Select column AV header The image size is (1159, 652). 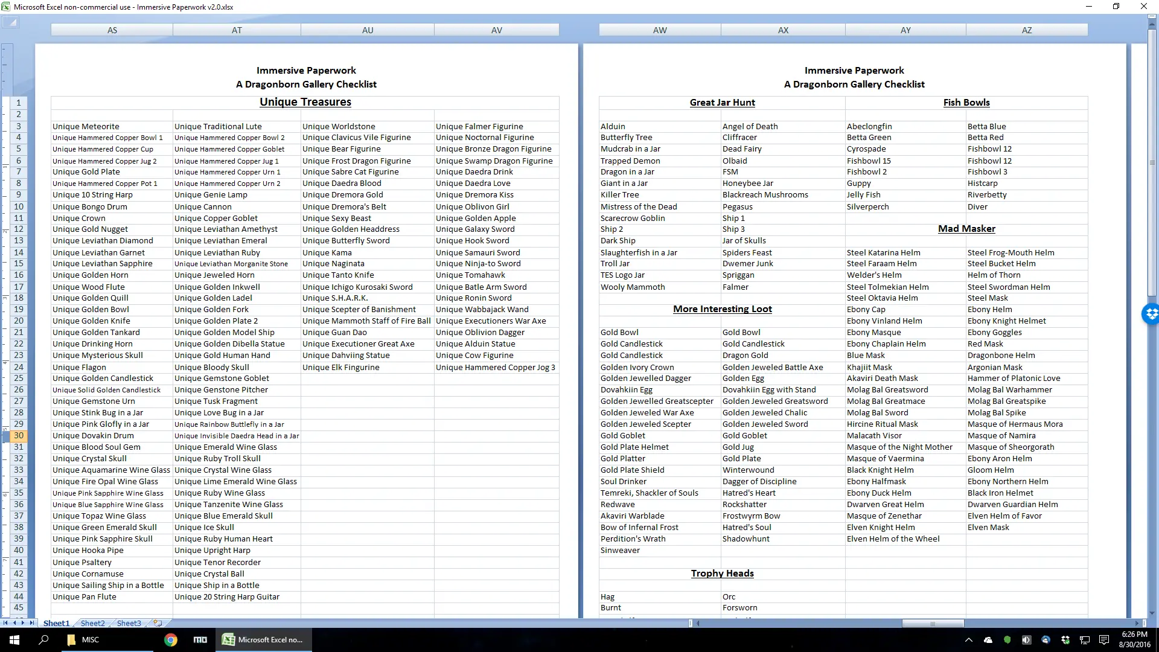pos(497,30)
